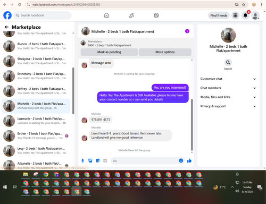The height and width of the screenshot is (204, 266).
Task: Open Esther conversation in the list
Action: [x=36, y=135]
